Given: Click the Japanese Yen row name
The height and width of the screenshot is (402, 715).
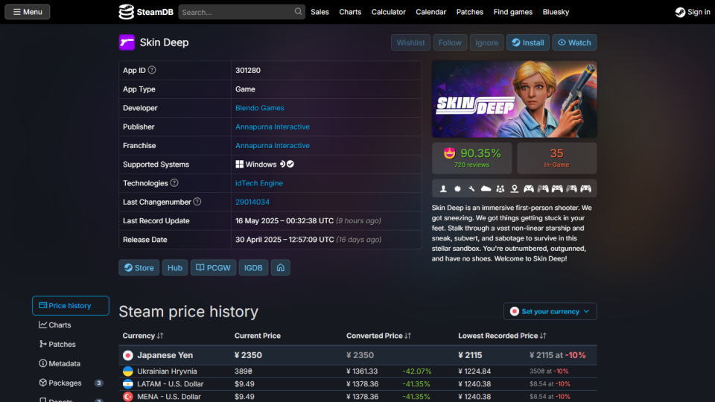Looking at the screenshot, I should click(165, 355).
